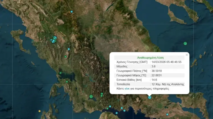Select the largest green marker west of the popup
The height and width of the screenshot is (119, 213).
91,97
